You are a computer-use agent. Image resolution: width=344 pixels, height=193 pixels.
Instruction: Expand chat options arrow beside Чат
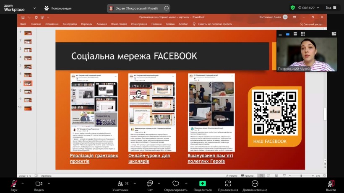[159, 183]
